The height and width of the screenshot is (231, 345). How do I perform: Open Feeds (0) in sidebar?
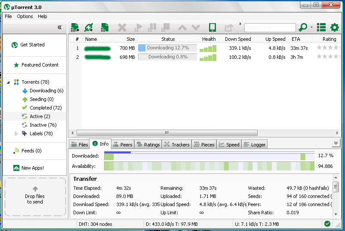pos(27,151)
